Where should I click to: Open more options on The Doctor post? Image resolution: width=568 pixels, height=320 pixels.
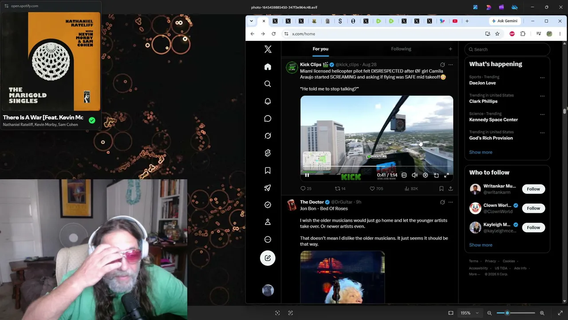coord(450,202)
